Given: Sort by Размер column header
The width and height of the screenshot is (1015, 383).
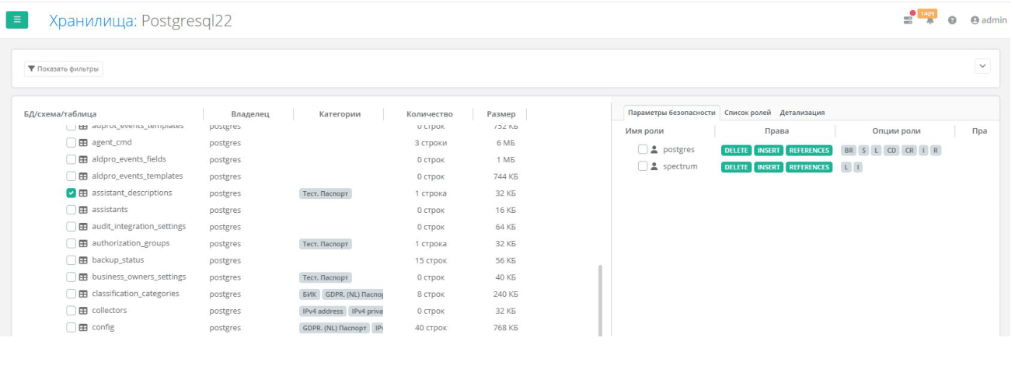Looking at the screenshot, I should click(501, 114).
